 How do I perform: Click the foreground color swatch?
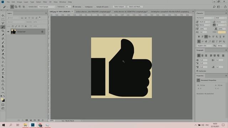(x=2, y=99)
